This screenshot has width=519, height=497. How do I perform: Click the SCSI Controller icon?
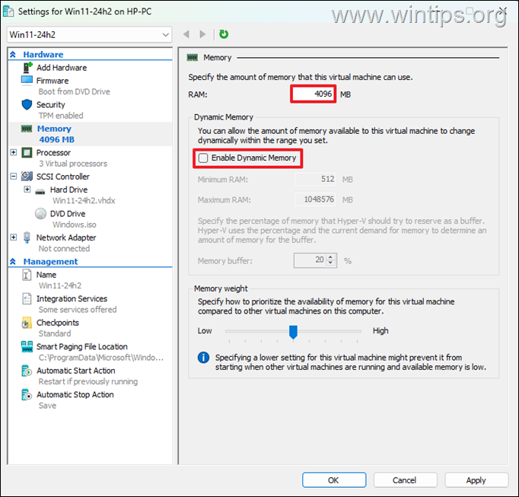pos(27,177)
